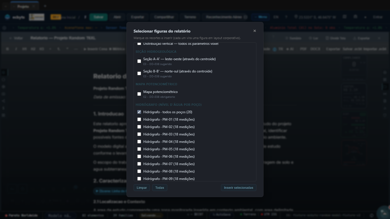The width and height of the screenshot is (390, 219).
Task: Click the MAPA POTENCIOMÉTRICO section header
Action: (156, 84)
